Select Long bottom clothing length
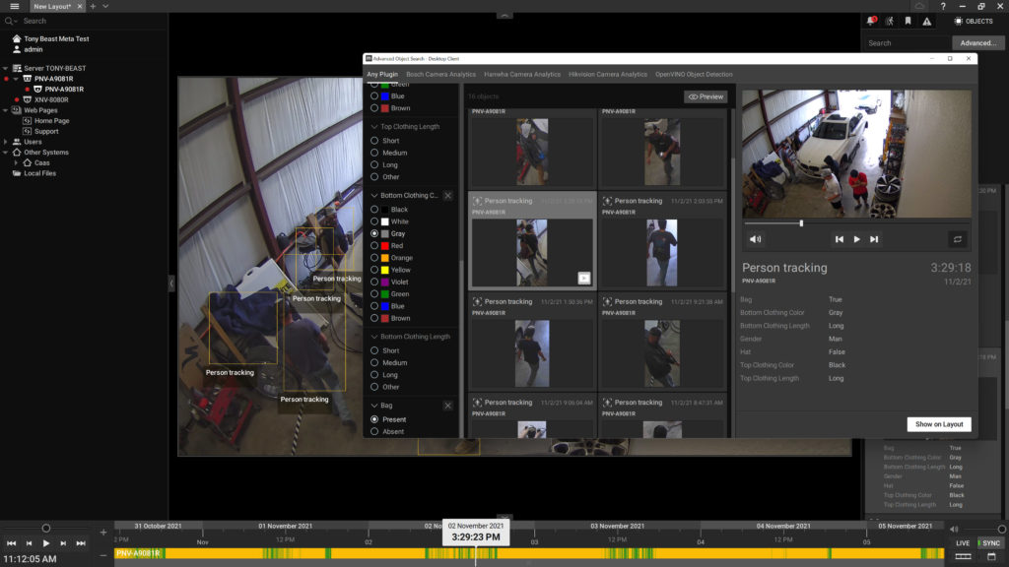The image size is (1009, 567). (x=374, y=375)
